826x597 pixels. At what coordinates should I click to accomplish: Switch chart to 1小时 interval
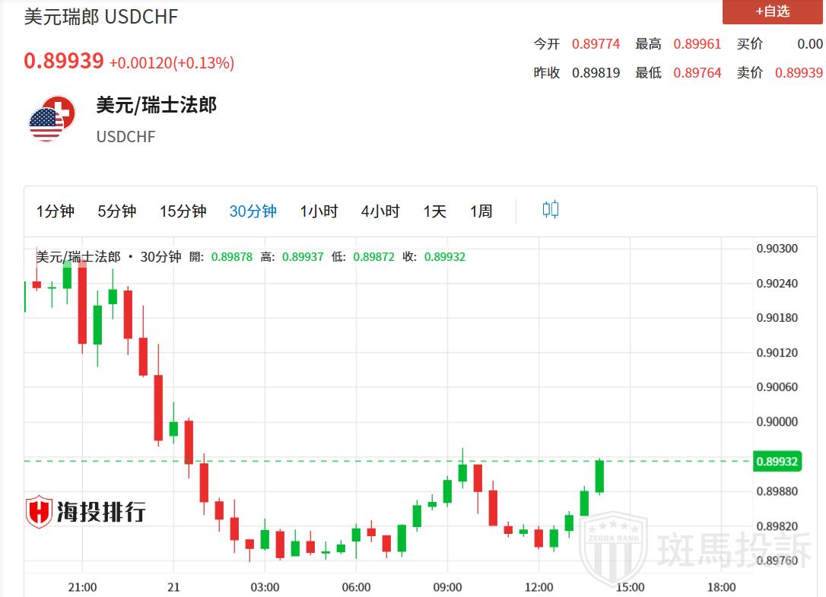(319, 211)
